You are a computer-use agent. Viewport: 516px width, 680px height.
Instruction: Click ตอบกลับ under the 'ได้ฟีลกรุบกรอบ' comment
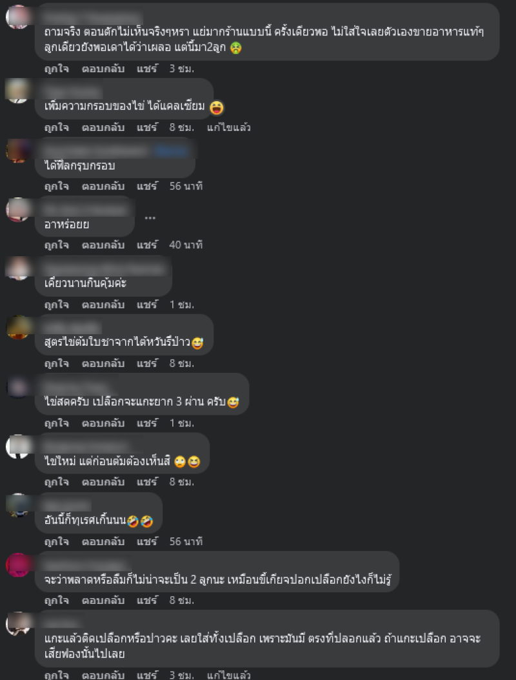[103, 186]
